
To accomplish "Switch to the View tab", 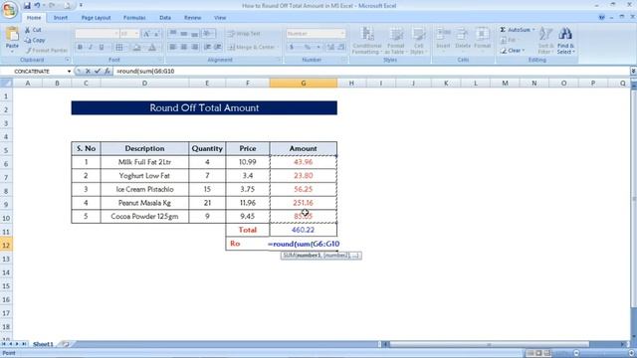I will (220, 18).
